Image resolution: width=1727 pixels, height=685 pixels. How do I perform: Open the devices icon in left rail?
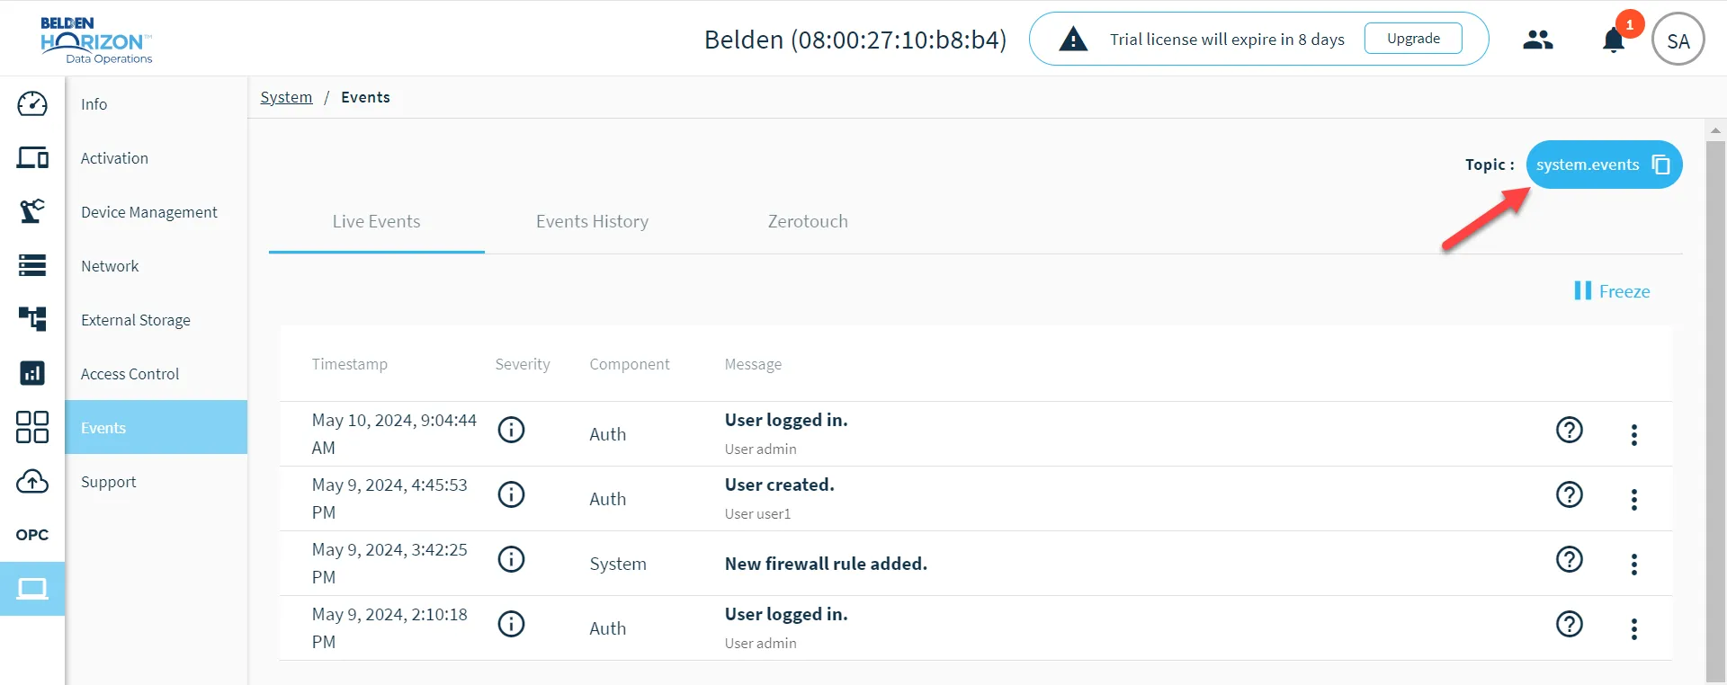[32, 158]
